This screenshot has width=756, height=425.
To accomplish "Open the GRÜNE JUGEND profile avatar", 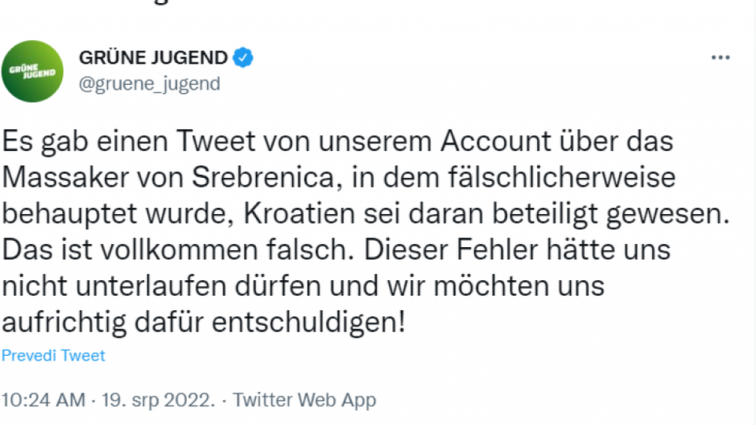I will [x=31, y=72].
